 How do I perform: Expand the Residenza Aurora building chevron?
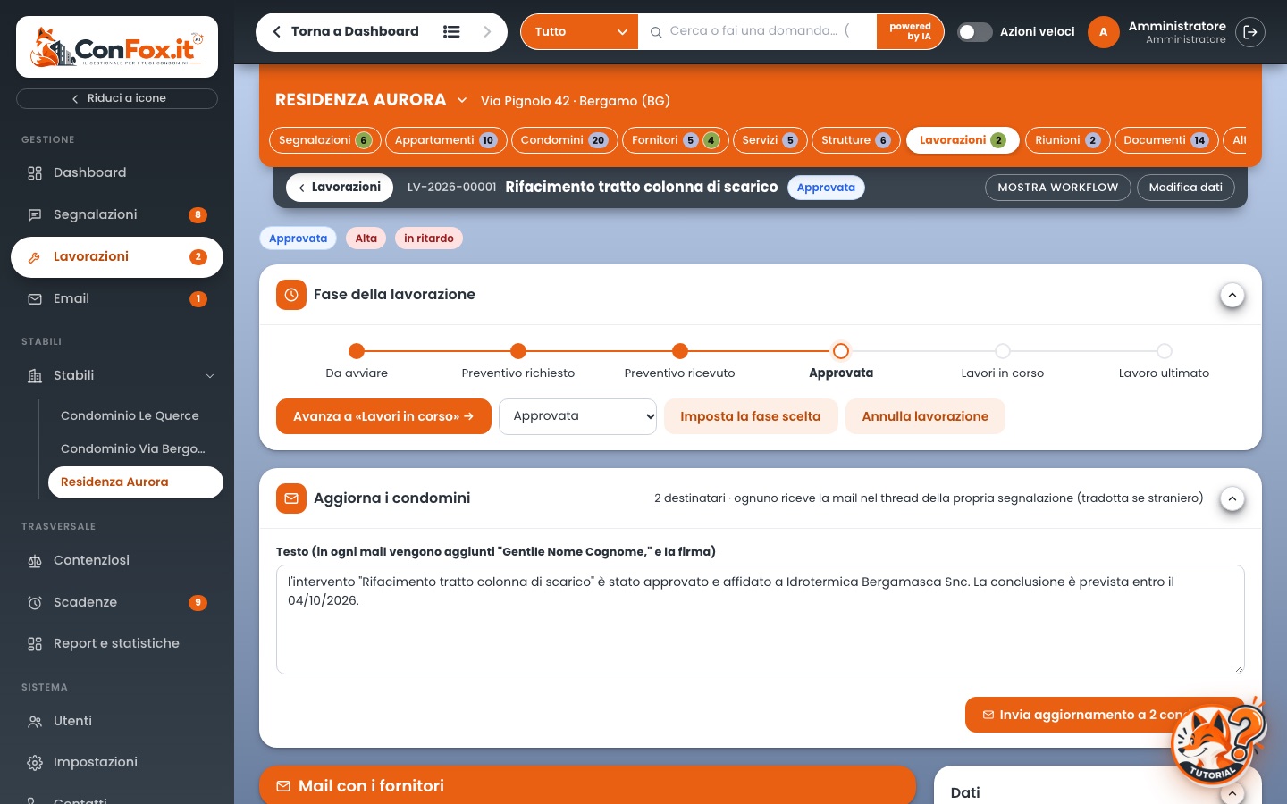click(x=462, y=100)
